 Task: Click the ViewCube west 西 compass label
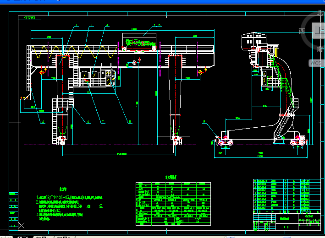tap(302, 30)
